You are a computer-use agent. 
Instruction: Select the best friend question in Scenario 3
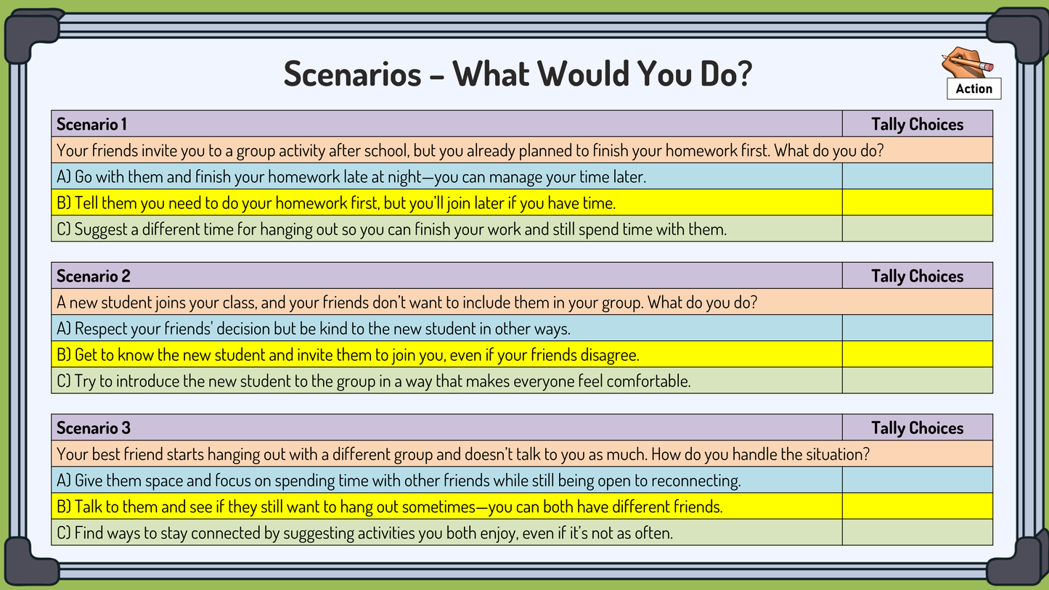click(x=462, y=454)
